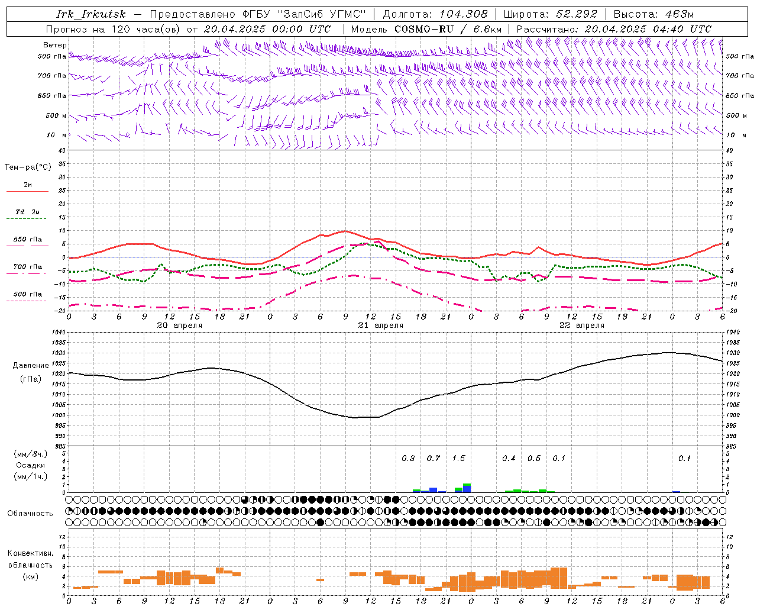Screen dimensions: 757x606
Task: Click the Давление pressure panel label
Action: [30, 366]
